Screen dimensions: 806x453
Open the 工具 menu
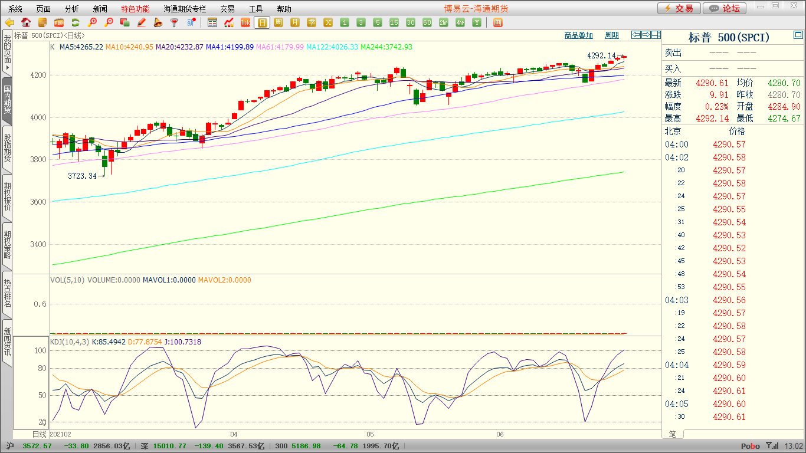[x=255, y=9]
